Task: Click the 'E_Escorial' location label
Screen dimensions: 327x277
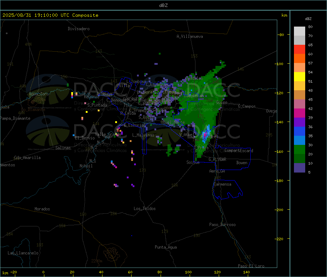Action: [135, 125]
